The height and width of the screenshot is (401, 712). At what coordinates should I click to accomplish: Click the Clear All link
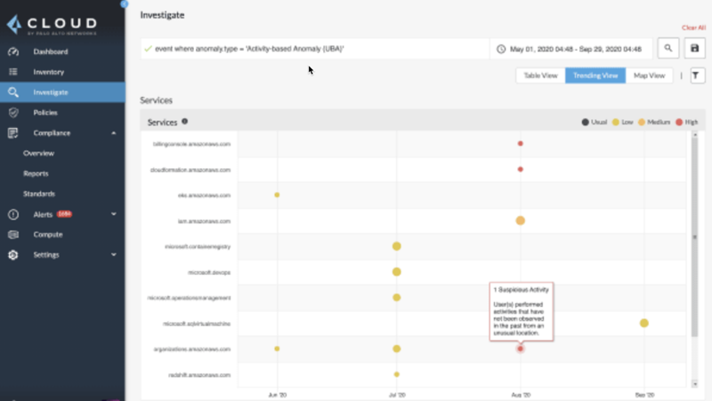pos(692,28)
